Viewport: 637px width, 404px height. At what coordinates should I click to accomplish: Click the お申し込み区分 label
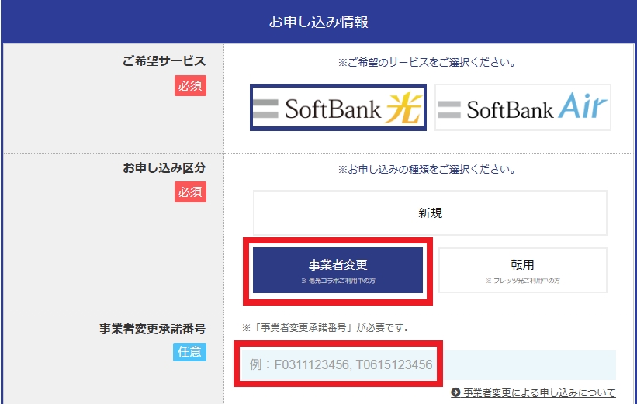164,167
